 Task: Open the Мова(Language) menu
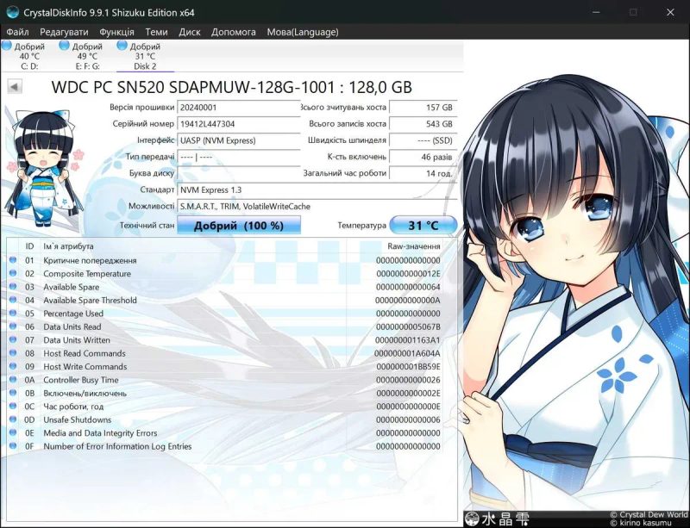point(303,32)
